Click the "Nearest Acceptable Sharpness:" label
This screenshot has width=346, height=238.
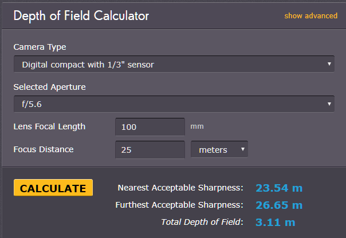(x=180, y=188)
